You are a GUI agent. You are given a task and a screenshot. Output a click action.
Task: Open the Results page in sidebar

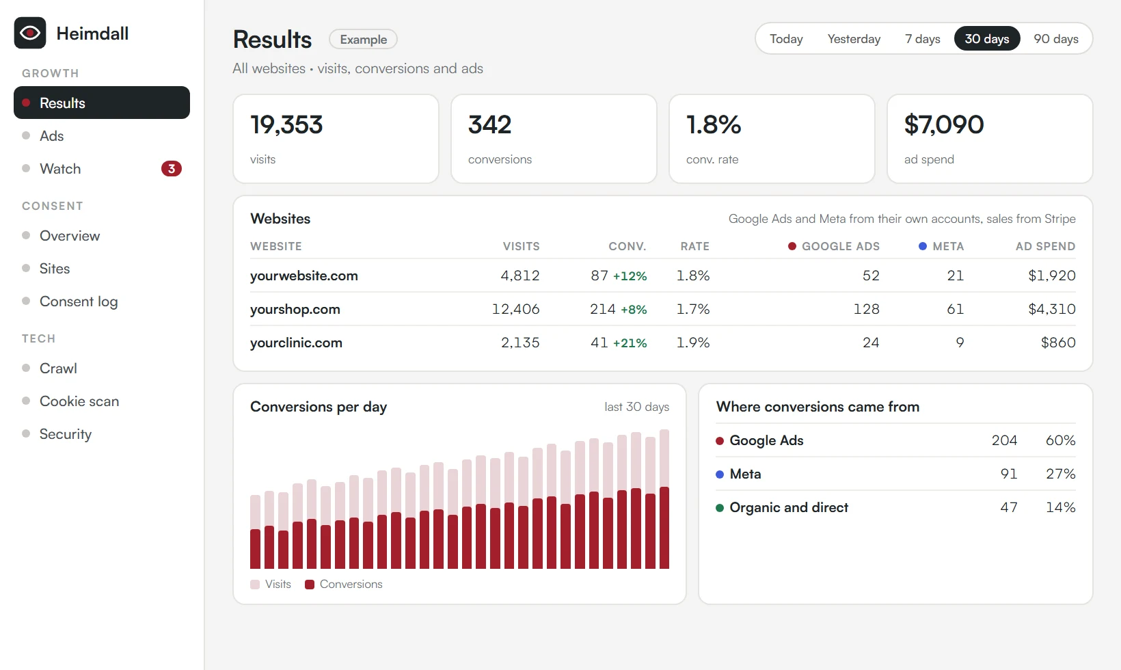102,103
